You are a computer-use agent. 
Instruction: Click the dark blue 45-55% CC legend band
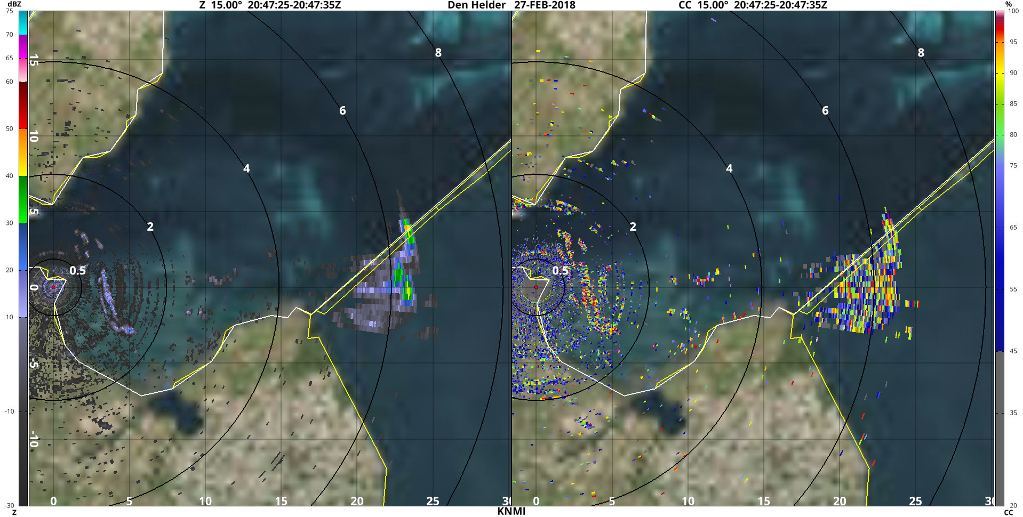[1000, 320]
